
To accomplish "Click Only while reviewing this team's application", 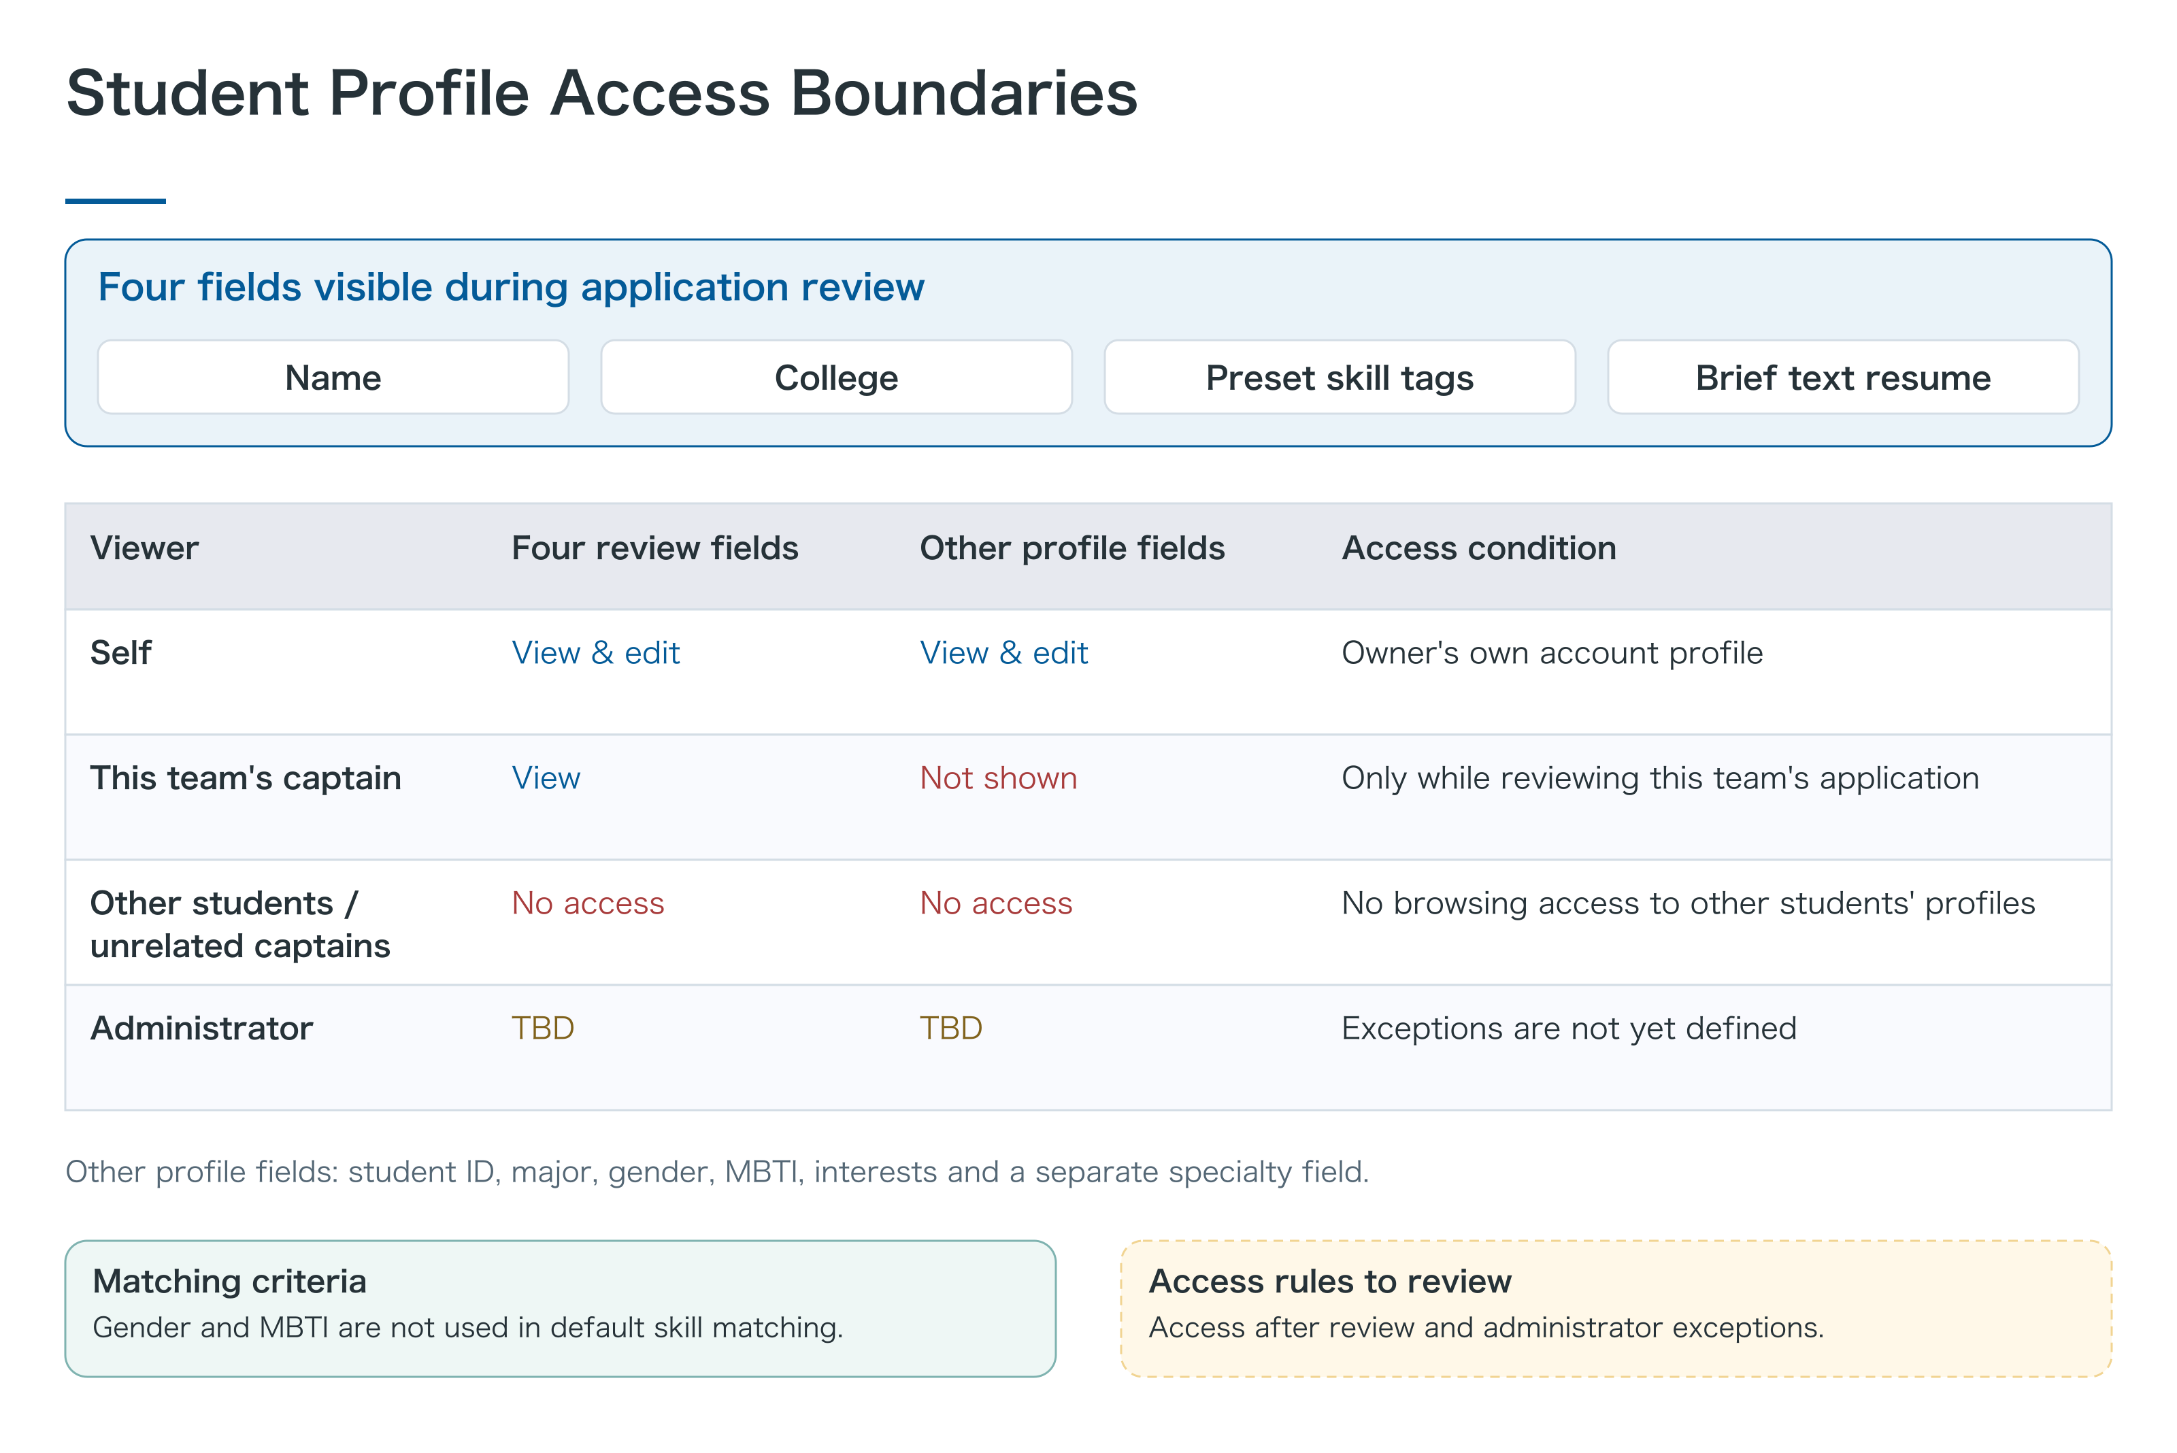I will tap(1660, 778).
